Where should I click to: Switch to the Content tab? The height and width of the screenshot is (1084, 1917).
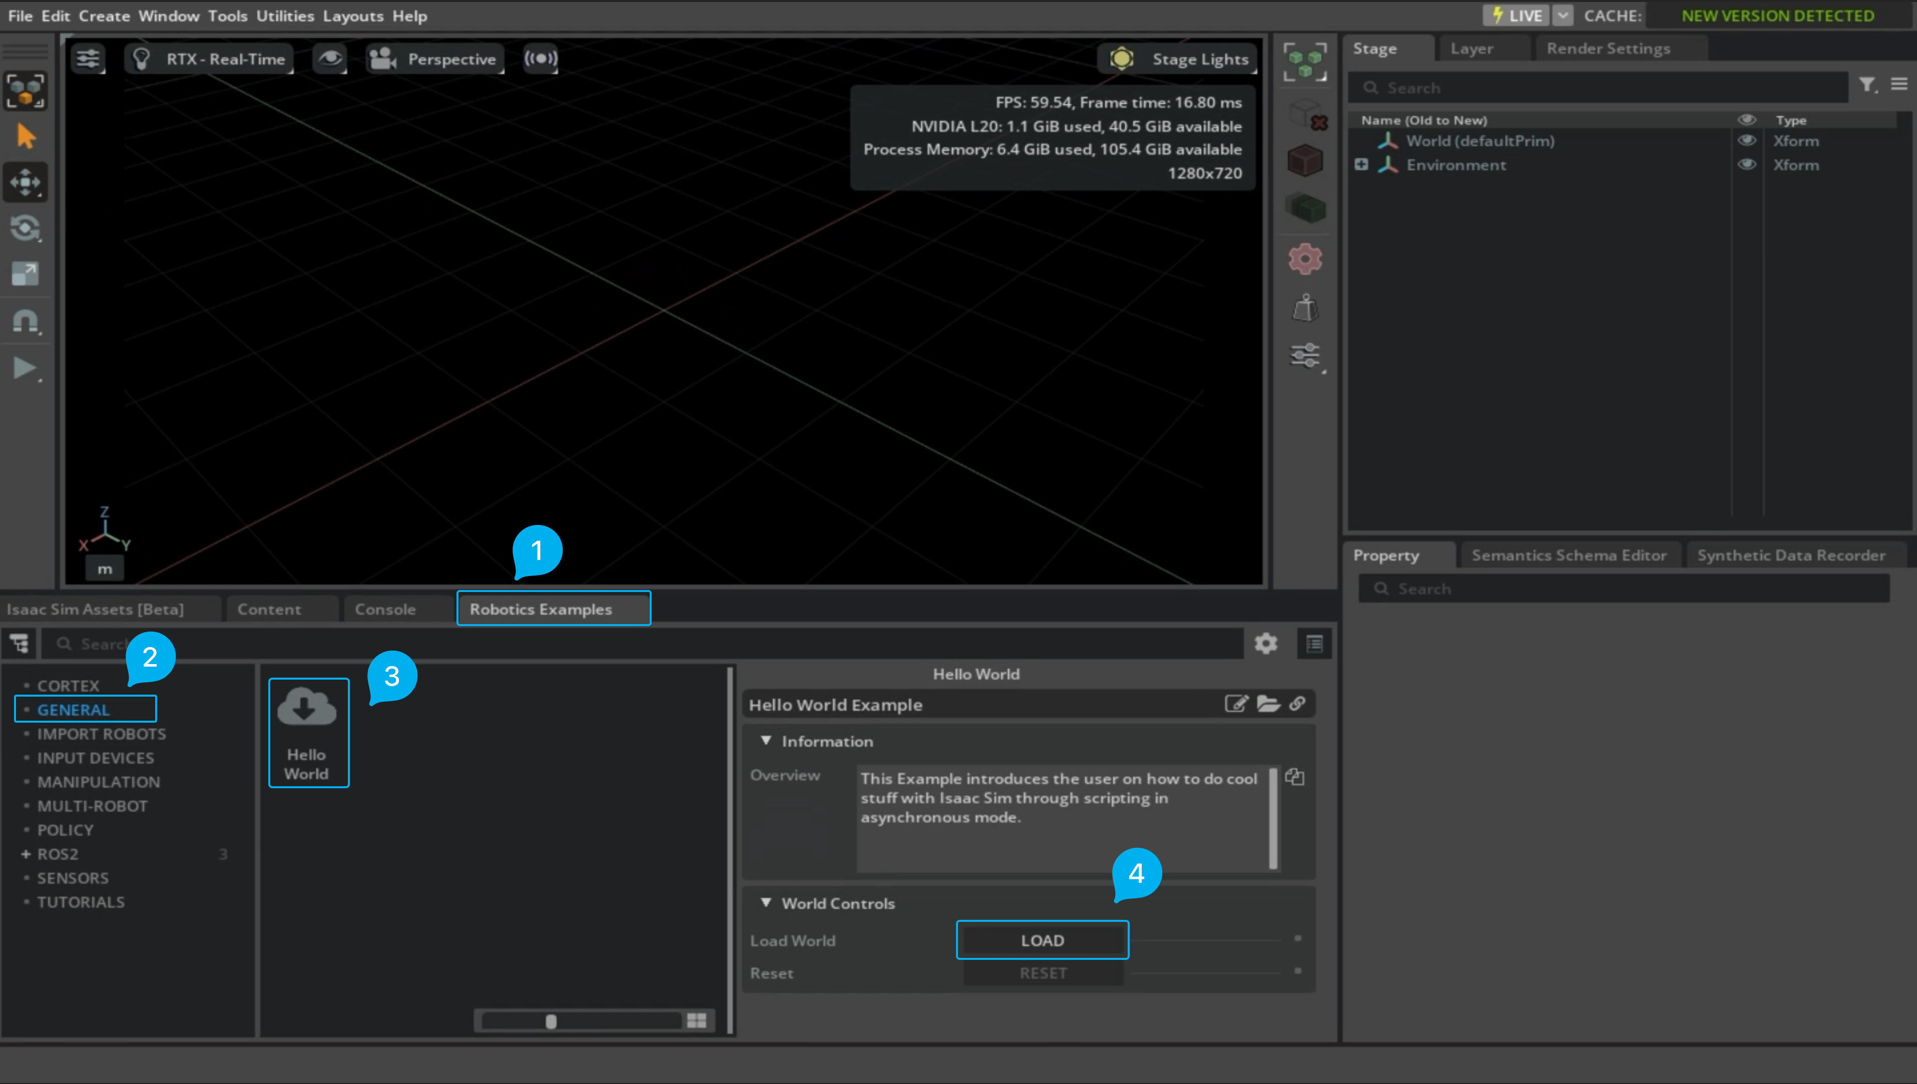coord(269,609)
